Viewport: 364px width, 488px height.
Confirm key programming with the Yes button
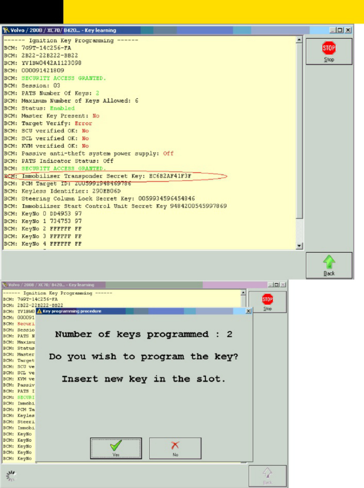[x=116, y=448]
